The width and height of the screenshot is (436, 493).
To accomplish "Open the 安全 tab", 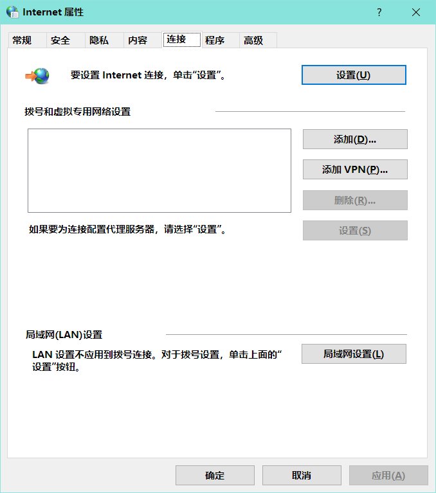I will (x=66, y=40).
